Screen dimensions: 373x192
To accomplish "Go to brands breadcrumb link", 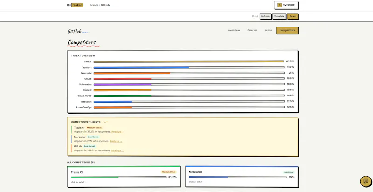I will 94,5.
